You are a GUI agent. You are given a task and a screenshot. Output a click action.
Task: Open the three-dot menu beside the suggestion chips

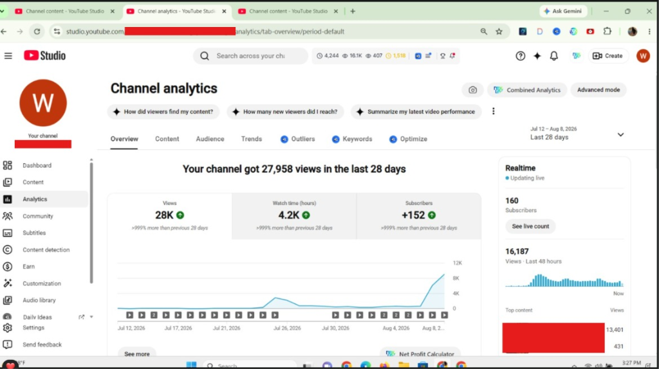pos(494,111)
